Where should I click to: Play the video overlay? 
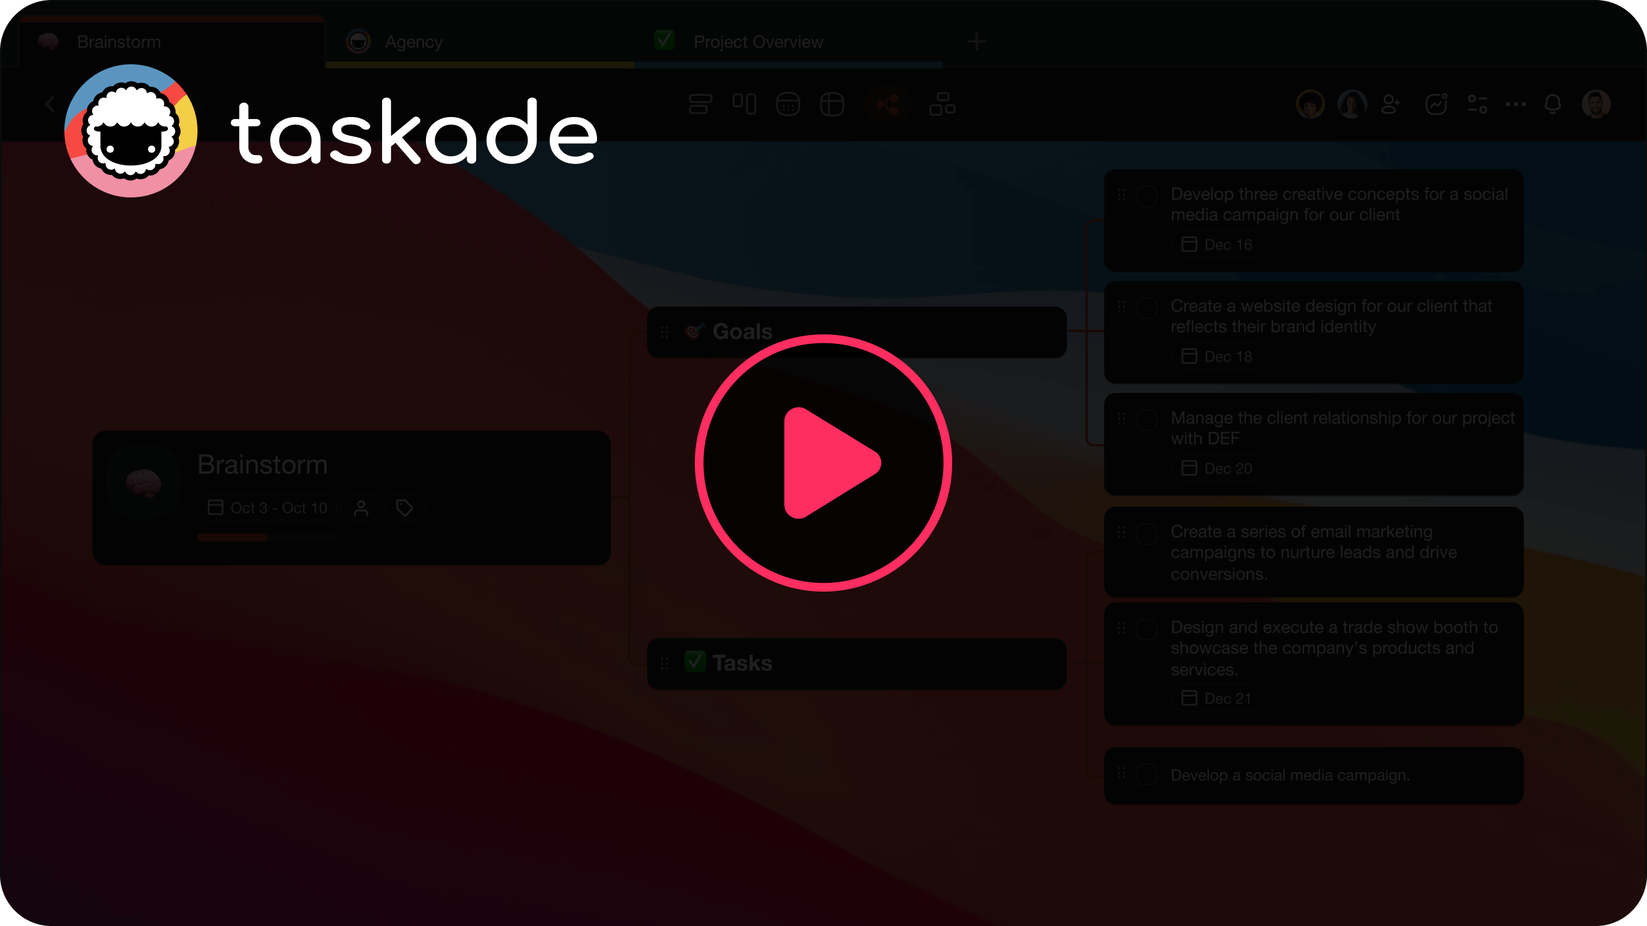tap(823, 464)
